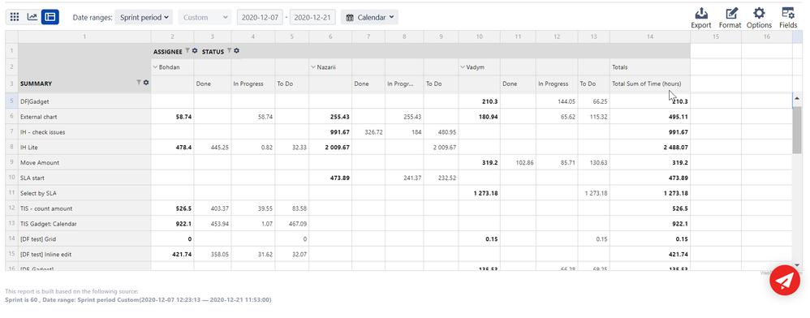Open the Sprint period dropdown
Screen dimensions: 810x318
click(144, 17)
